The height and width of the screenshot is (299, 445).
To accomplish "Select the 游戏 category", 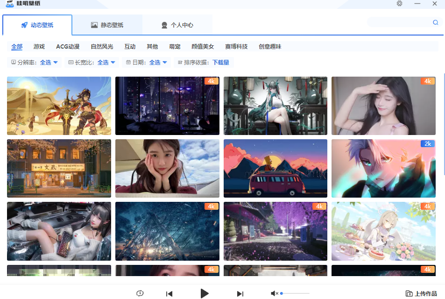I will 39,47.
